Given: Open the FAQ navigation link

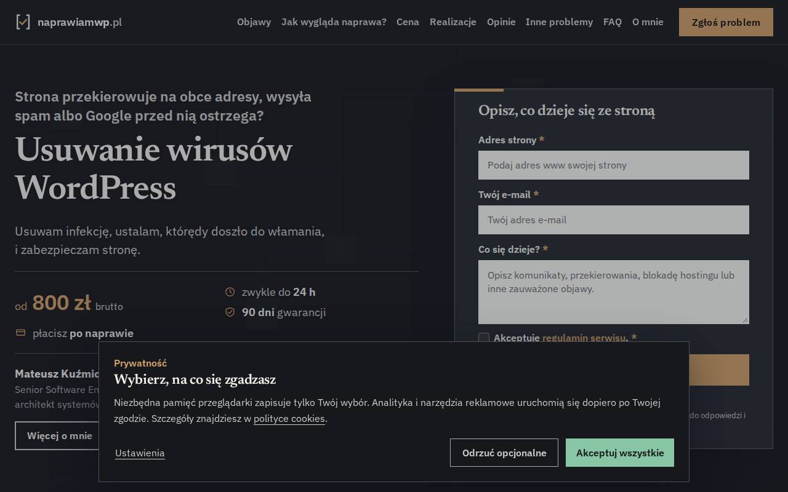Looking at the screenshot, I should tap(613, 22).
